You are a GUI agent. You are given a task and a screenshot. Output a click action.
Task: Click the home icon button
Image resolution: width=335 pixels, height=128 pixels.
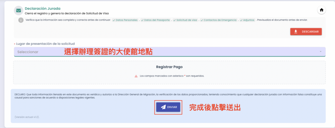pyautogui.click(x=322, y=10)
